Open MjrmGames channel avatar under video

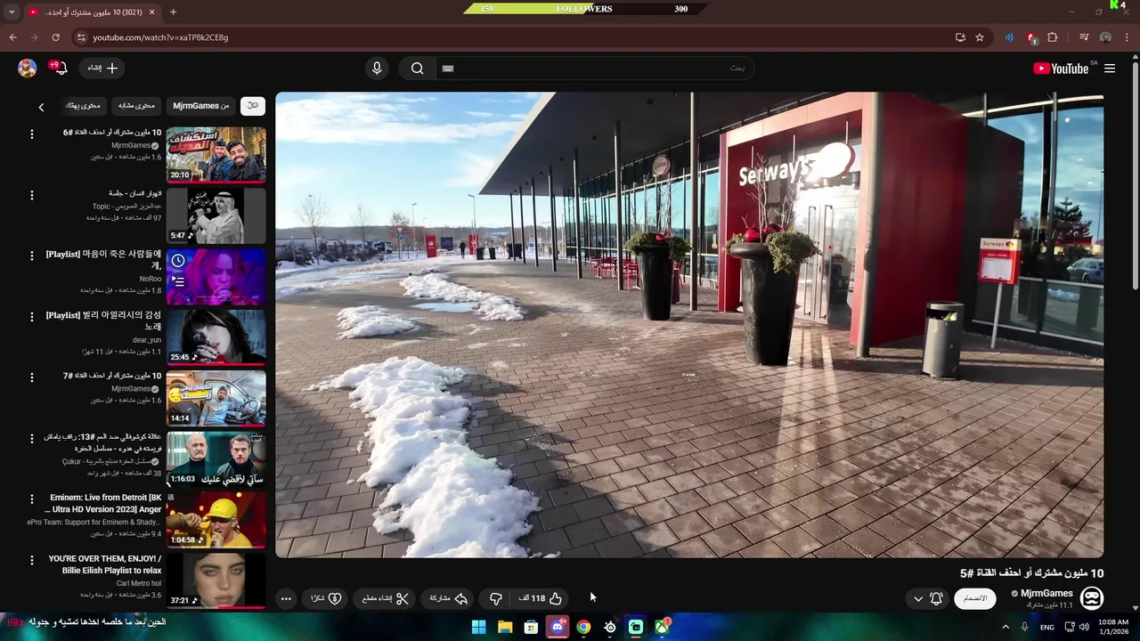click(x=1091, y=597)
